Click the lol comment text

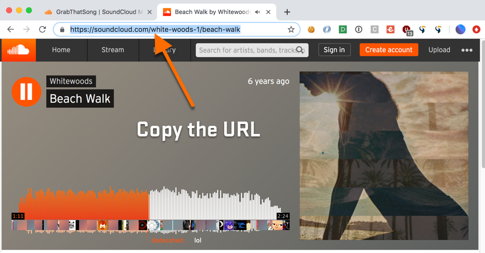pos(198,240)
